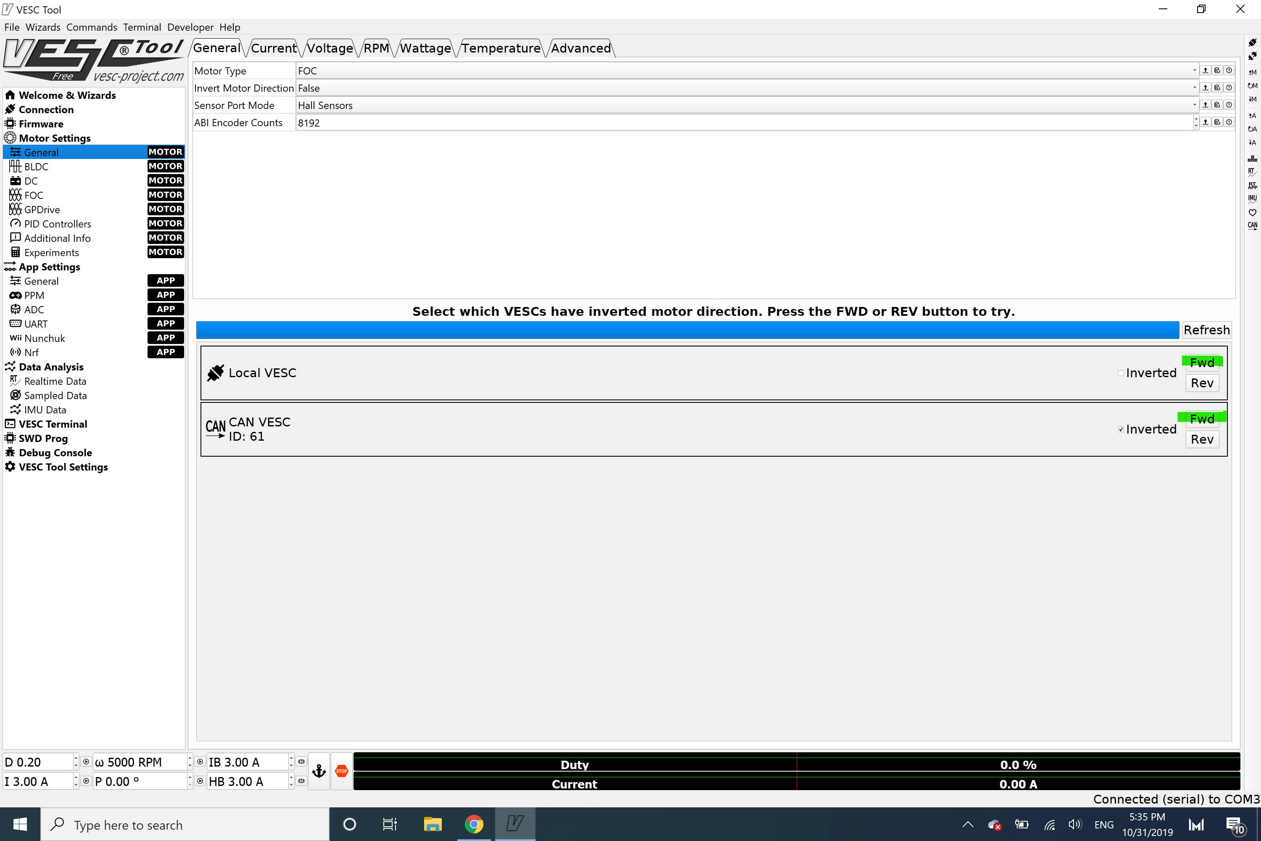Toggle IMU data streaming icon
Image resolution: width=1261 pixels, height=841 pixels.
(1252, 198)
